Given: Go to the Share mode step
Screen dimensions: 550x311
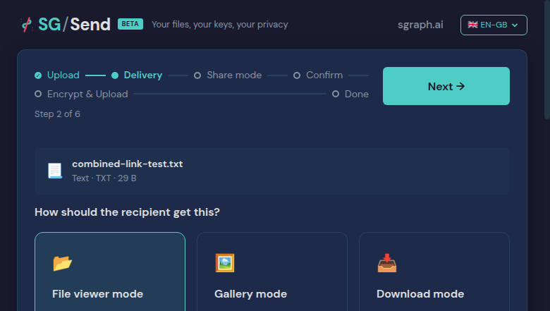Looking at the screenshot, I should pyautogui.click(x=233, y=75).
